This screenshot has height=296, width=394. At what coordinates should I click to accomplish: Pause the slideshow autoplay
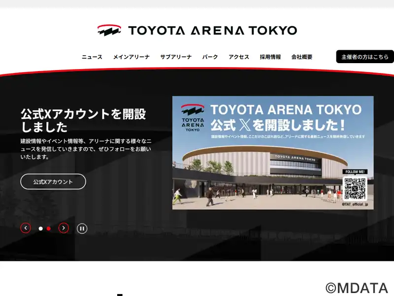(x=82, y=228)
